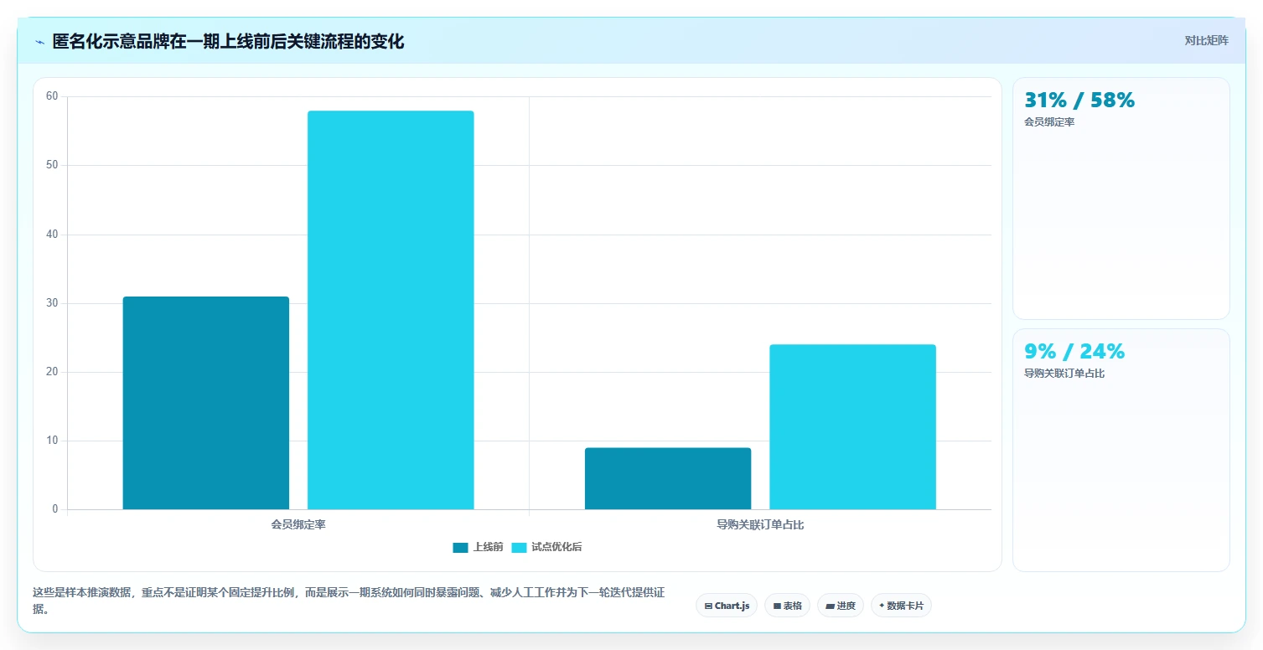Click the footnote text starting 这些是样本推演数据
1263x650 pixels.
[x=349, y=601]
